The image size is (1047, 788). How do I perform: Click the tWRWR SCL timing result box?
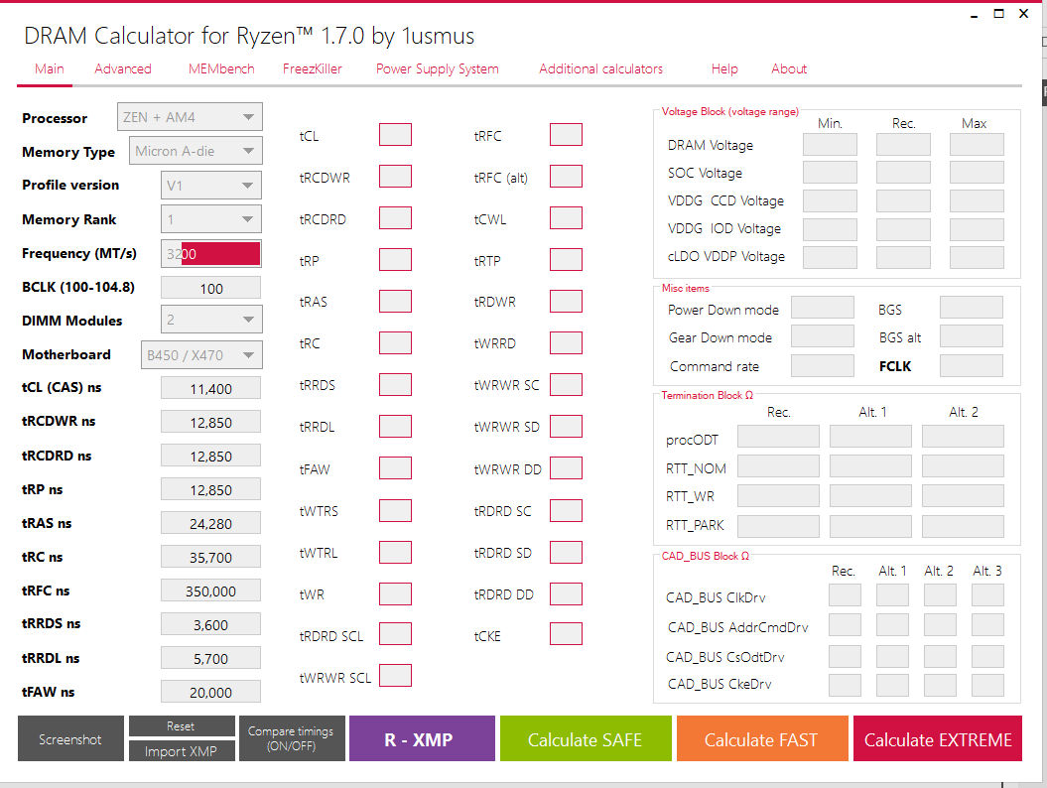pos(395,676)
